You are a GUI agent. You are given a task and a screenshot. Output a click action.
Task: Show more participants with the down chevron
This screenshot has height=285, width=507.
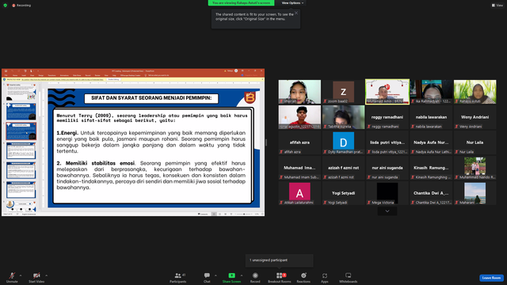(x=387, y=211)
